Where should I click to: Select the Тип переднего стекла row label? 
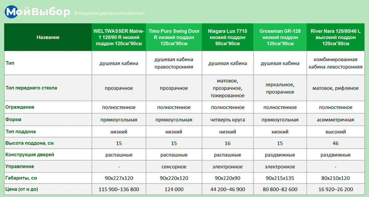[x=31, y=88]
